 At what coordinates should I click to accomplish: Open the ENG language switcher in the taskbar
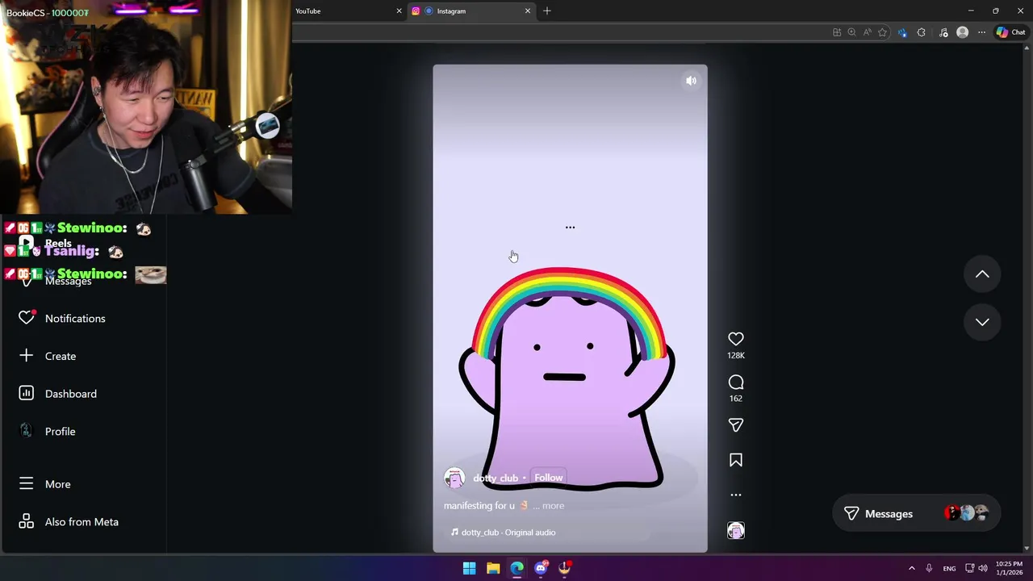[x=949, y=568]
